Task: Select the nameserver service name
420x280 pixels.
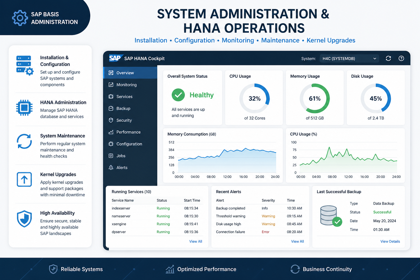Action: [x=121, y=216]
